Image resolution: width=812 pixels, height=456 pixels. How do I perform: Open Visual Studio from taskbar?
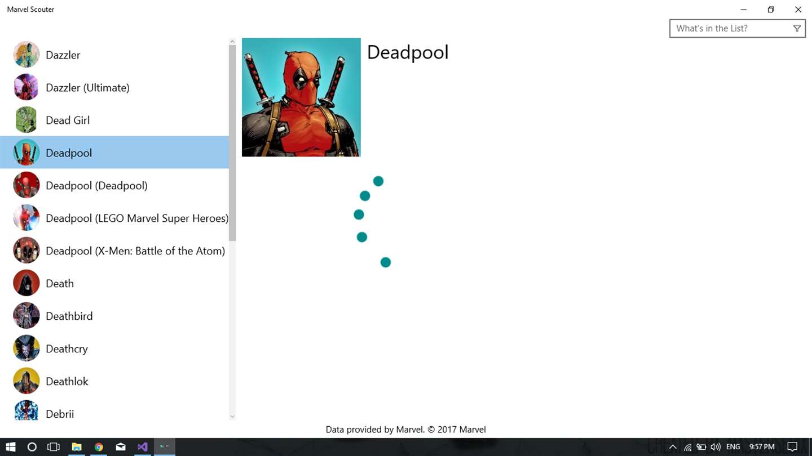[x=143, y=447]
